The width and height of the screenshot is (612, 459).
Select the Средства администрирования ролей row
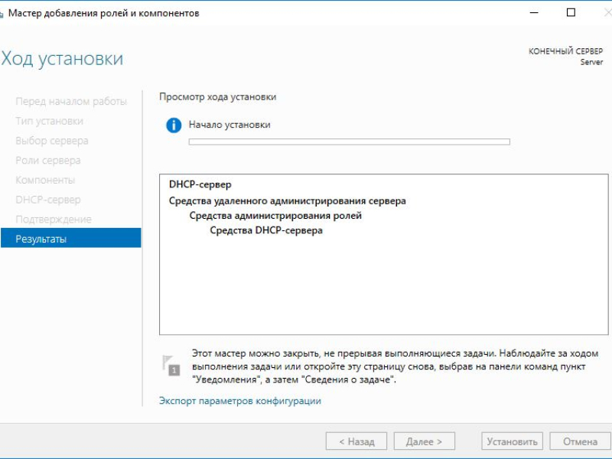click(275, 216)
